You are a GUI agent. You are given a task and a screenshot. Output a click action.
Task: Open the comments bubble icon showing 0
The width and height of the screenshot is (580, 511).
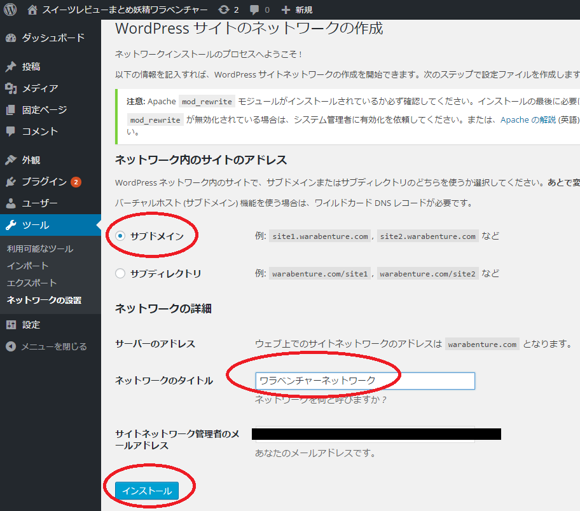(x=254, y=10)
